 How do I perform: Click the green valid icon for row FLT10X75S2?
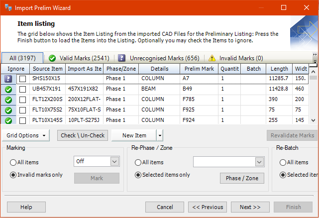click(8, 110)
